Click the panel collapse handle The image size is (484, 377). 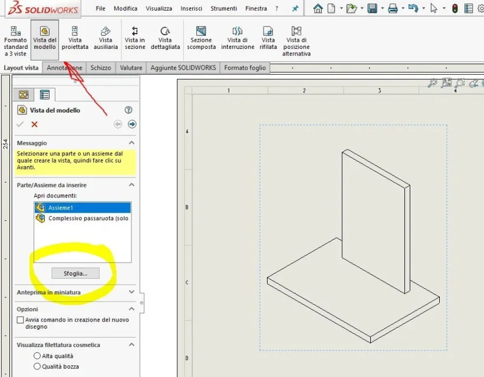(x=141, y=303)
